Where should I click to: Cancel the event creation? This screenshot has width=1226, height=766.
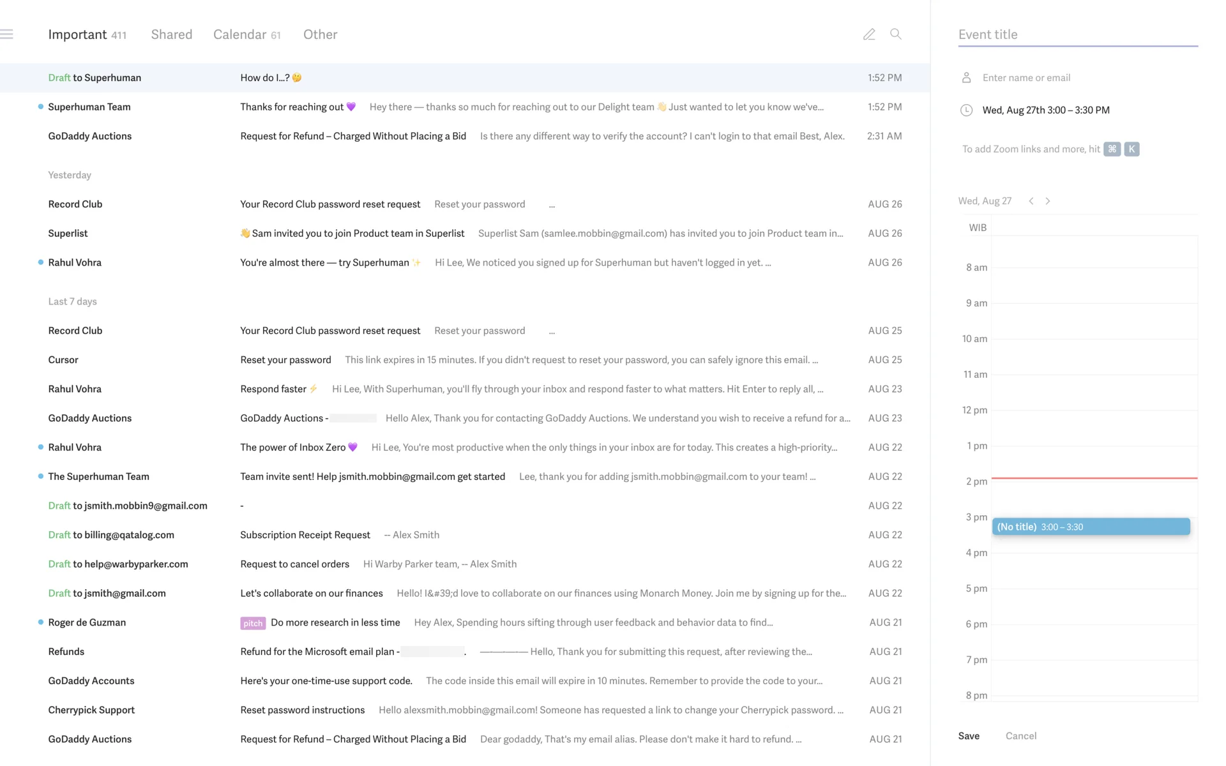click(x=1020, y=736)
